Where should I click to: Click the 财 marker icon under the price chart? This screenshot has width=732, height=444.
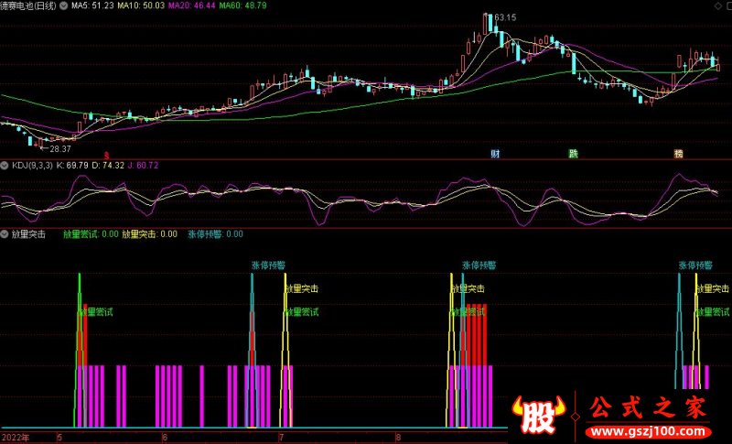point(495,154)
